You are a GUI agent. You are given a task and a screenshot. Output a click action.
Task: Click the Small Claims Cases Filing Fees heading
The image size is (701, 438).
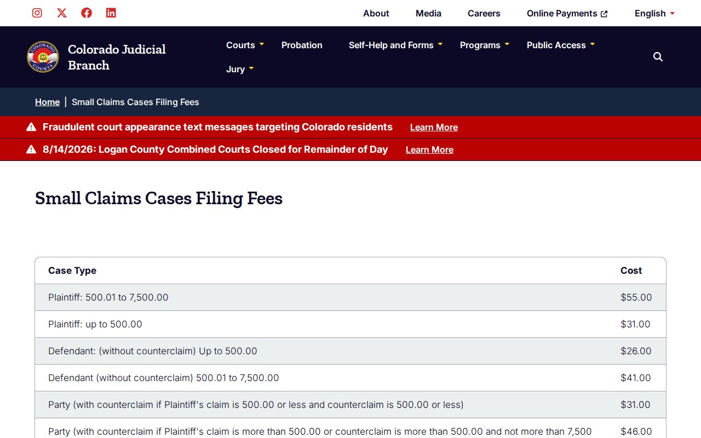tap(159, 198)
